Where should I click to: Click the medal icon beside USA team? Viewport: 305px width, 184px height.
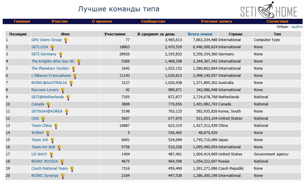coord(43,119)
